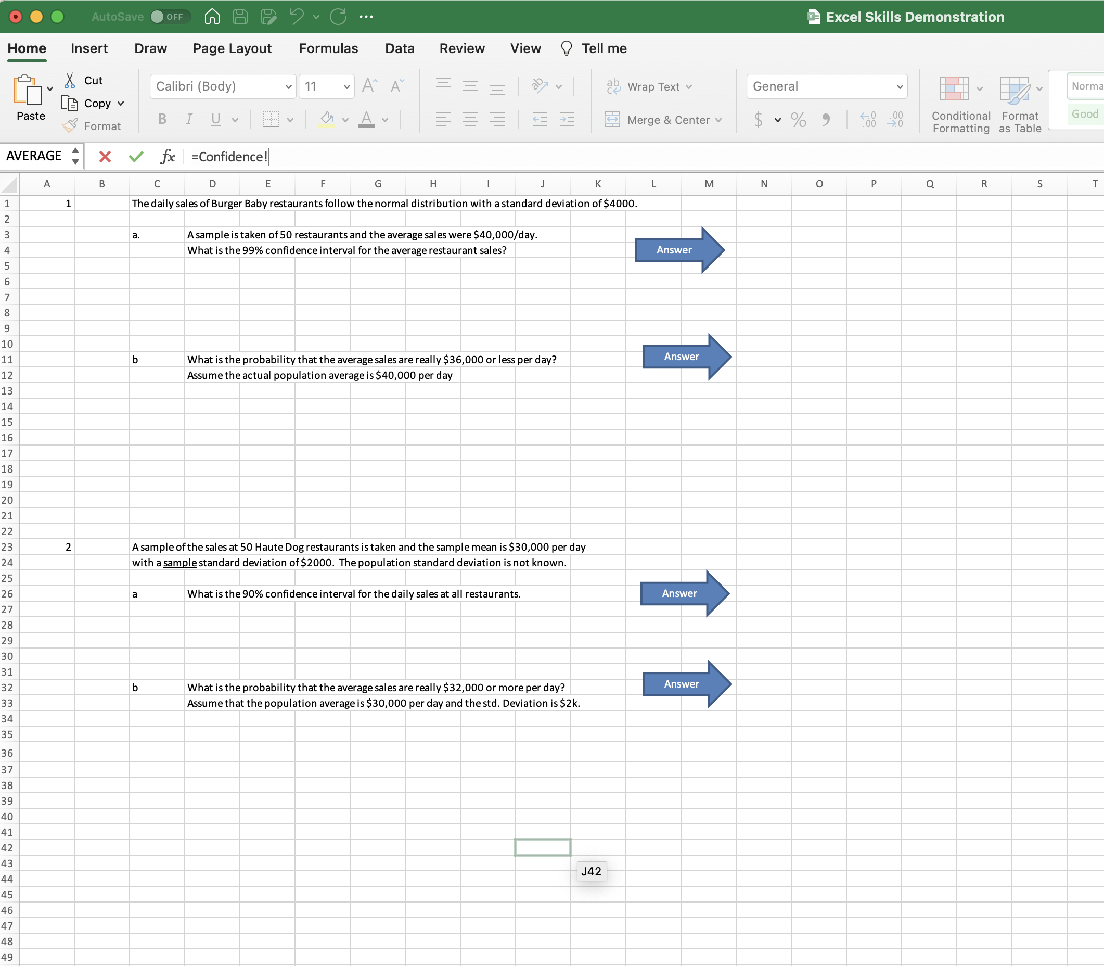Switch to the Formulas ribbon tab
Screen dimensions: 1104x966
pos(328,48)
